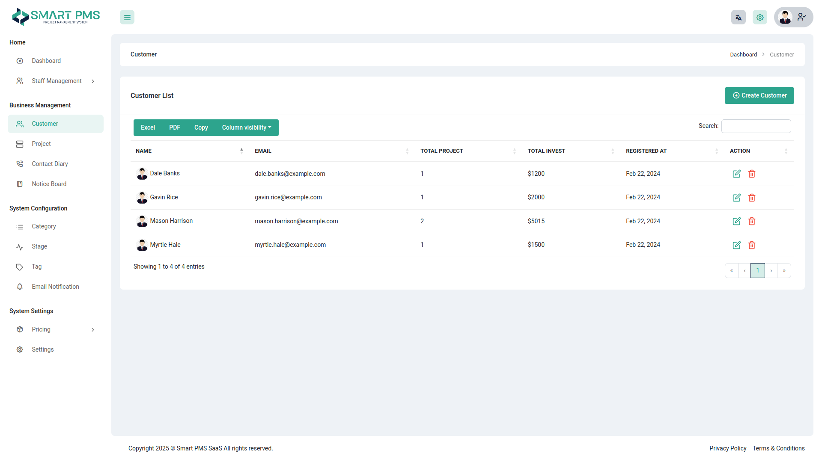Image resolution: width=822 pixels, height=462 pixels.
Task: Expand the Pricing menu chevron
Action: [93, 329]
